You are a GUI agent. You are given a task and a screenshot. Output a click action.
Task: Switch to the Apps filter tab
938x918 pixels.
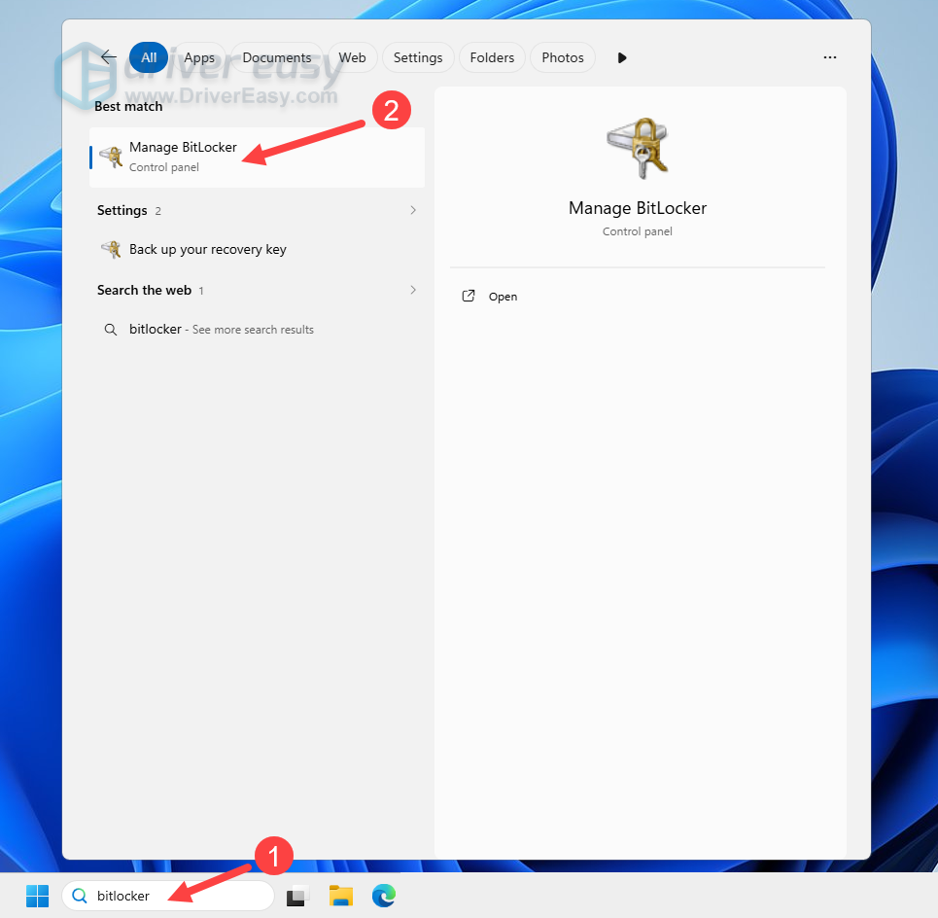199,57
